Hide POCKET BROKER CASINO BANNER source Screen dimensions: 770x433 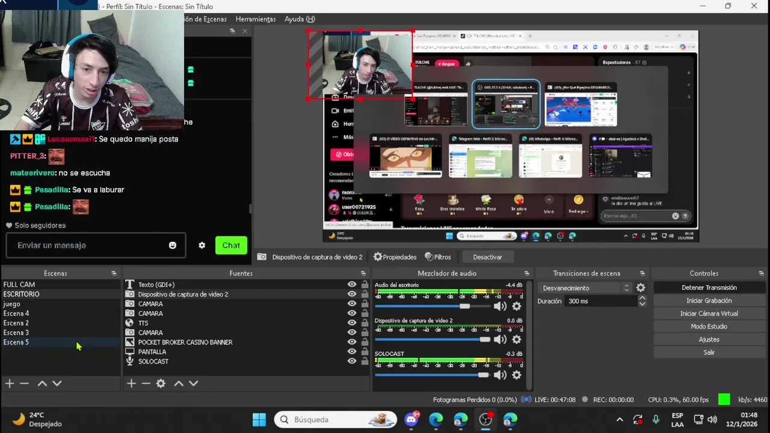coord(352,342)
